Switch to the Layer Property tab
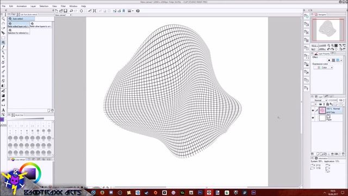 [322, 53]
